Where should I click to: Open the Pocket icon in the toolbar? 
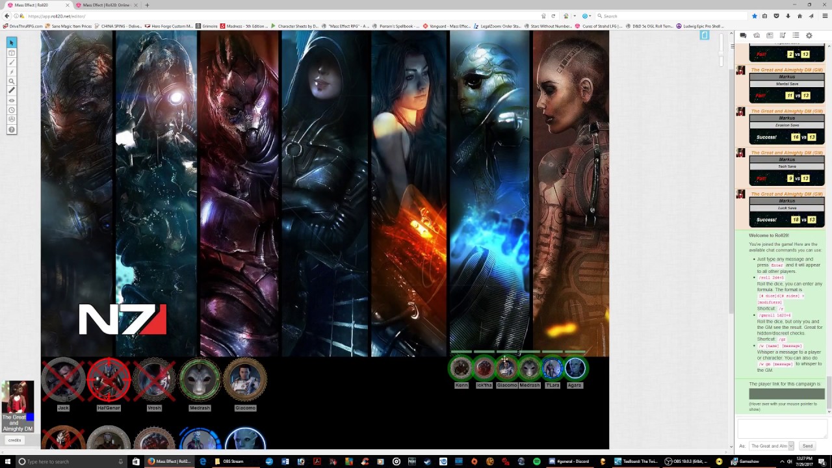tap(776, 16)
